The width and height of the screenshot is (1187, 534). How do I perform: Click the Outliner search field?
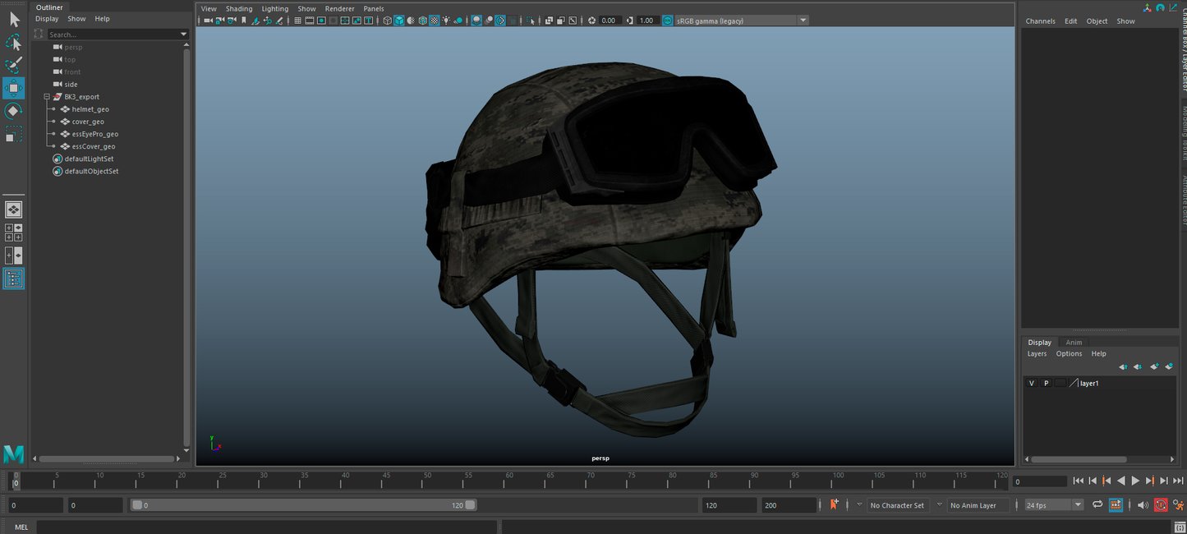(x=115, y=35)
